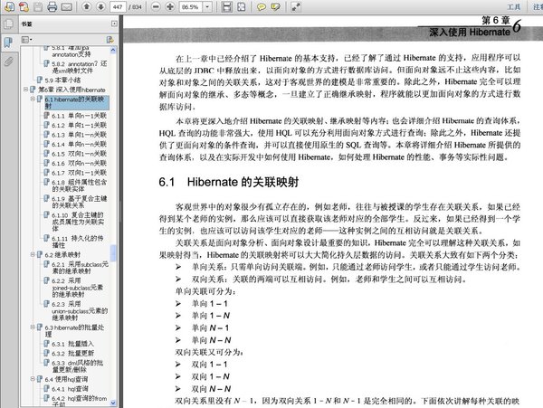Select bookmark 6.3 hibernate的批量处理
The width and height of the screenshot is (543, 408).
[74, 330]
